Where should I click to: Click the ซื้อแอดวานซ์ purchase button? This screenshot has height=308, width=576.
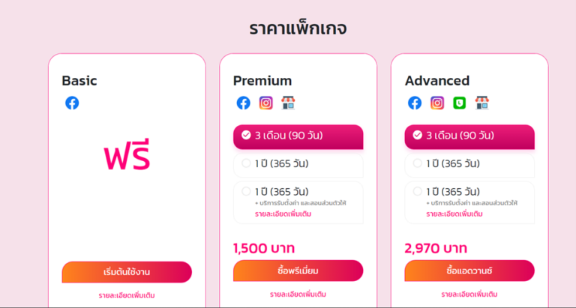[469, 271]
